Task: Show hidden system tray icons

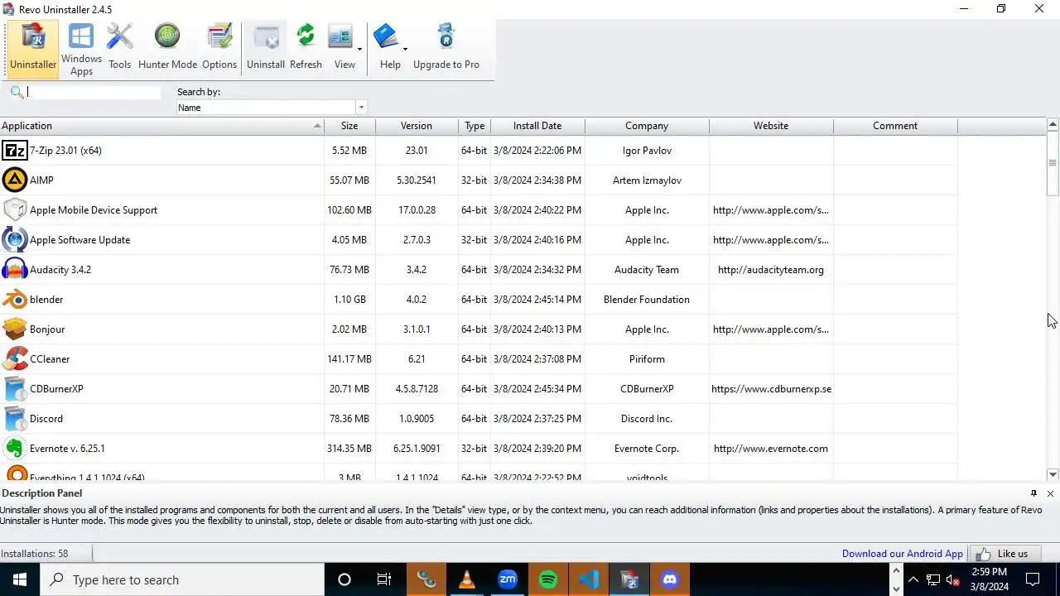Action: tap(913, 579)
